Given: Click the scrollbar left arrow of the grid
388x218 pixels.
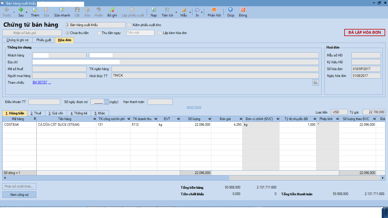Looking at the screenshot, I should [x=5, y=178].
